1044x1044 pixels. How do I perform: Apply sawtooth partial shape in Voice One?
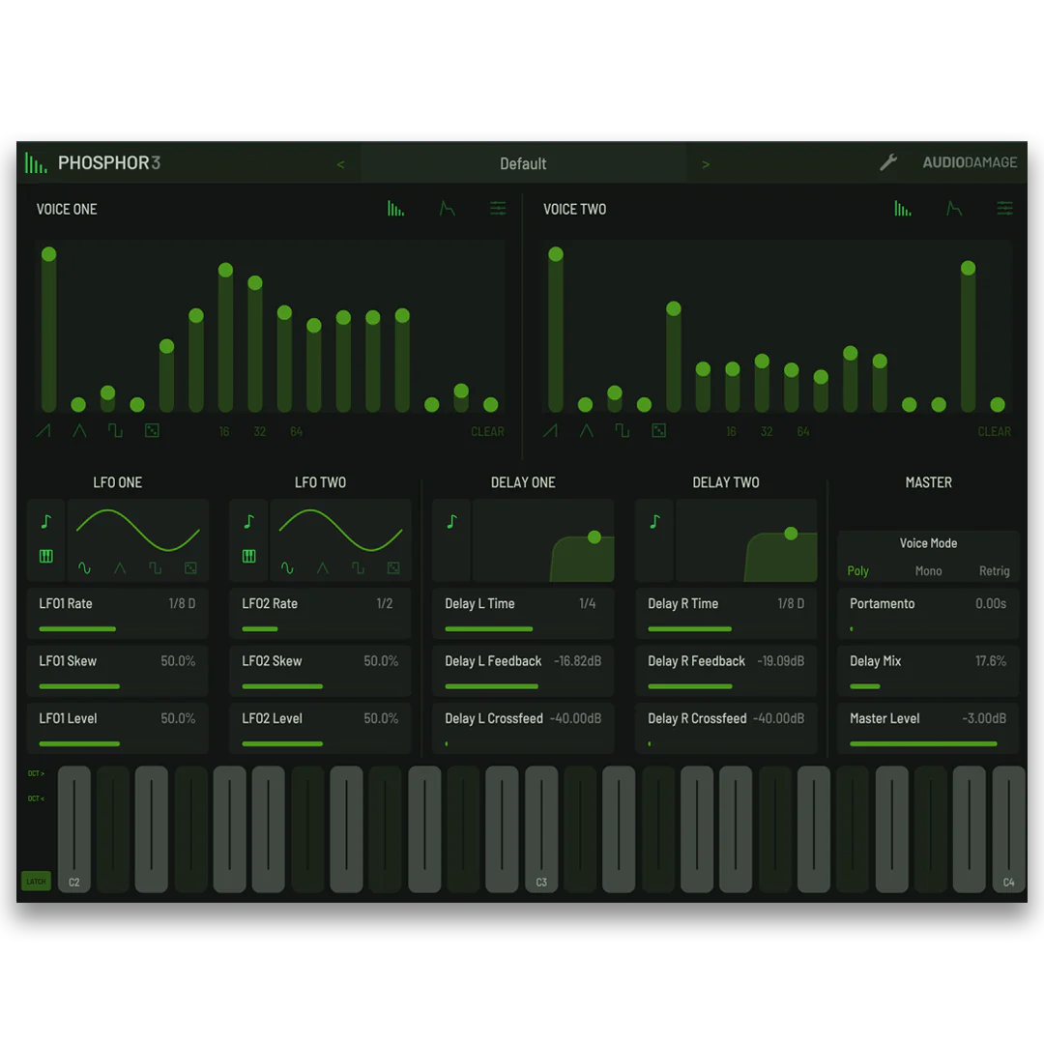tap(43, 431)
